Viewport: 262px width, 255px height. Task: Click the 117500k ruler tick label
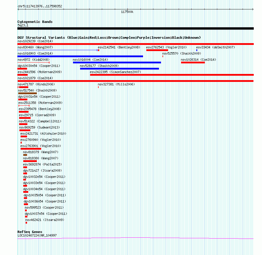pos(127,12)
